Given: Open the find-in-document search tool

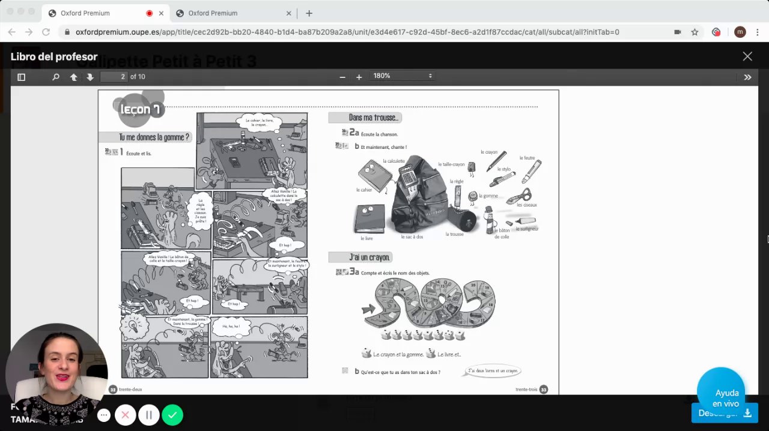Looking at the screenshot, I should (56, 77).
